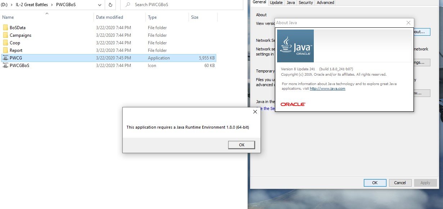Expand the IL-2 Great Battles breadcrumb chevron
443x209 pixels.
pyautogui.click(x=52, y=5)
